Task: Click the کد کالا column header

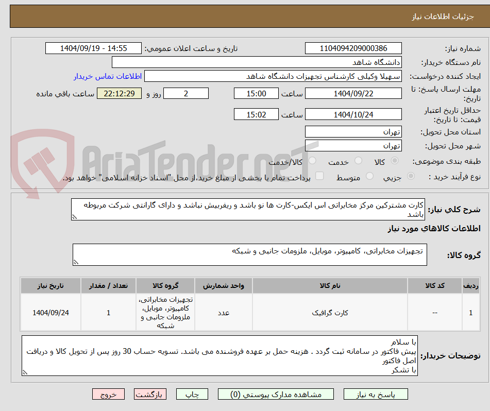Action: coord(435,286)
